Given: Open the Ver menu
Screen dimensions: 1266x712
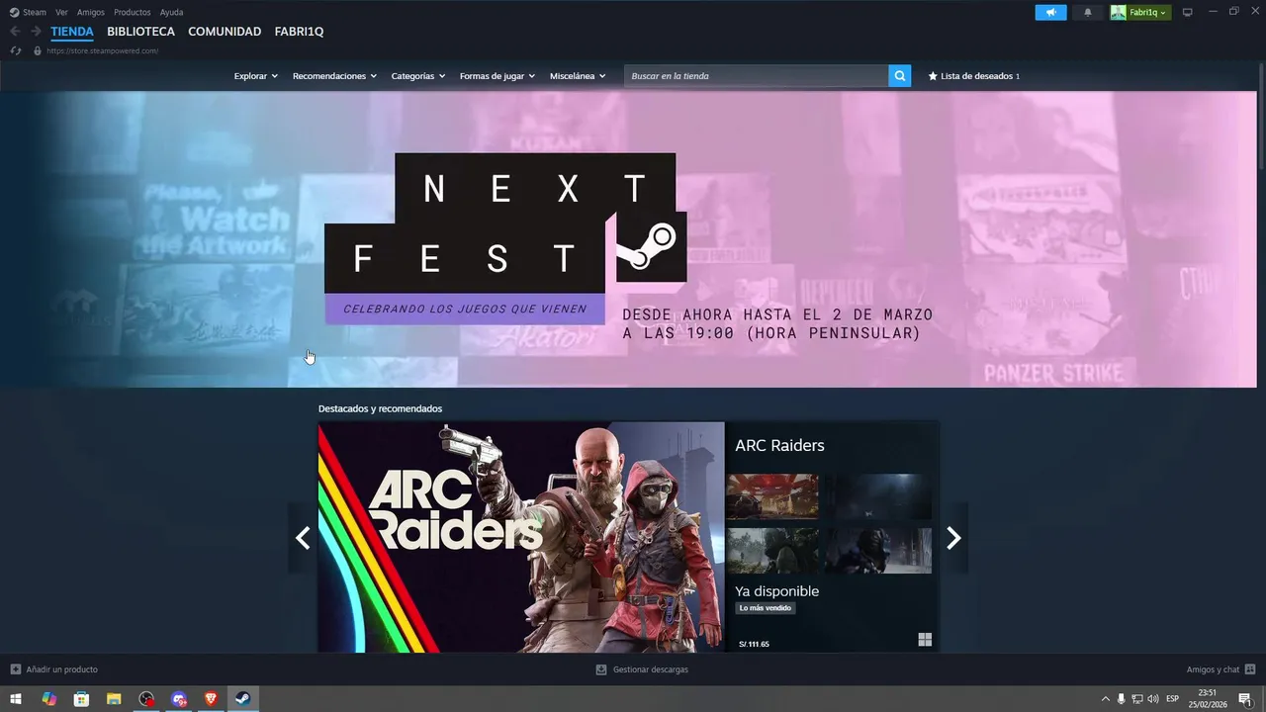Looking at the screenshot, I should tap(61, 12).
